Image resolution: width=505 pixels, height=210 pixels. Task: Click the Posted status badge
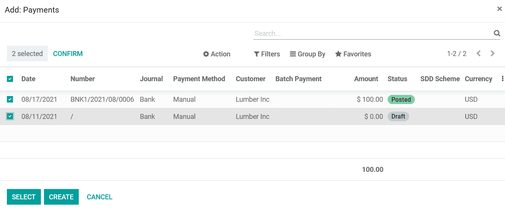point(401,99)
